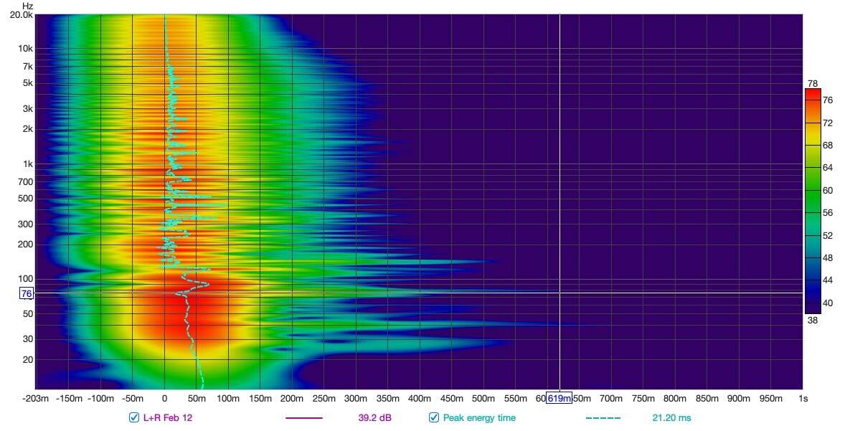Click the -203m start label on the time axis
The width and height of the screenshot is (850, 431).
36,398
